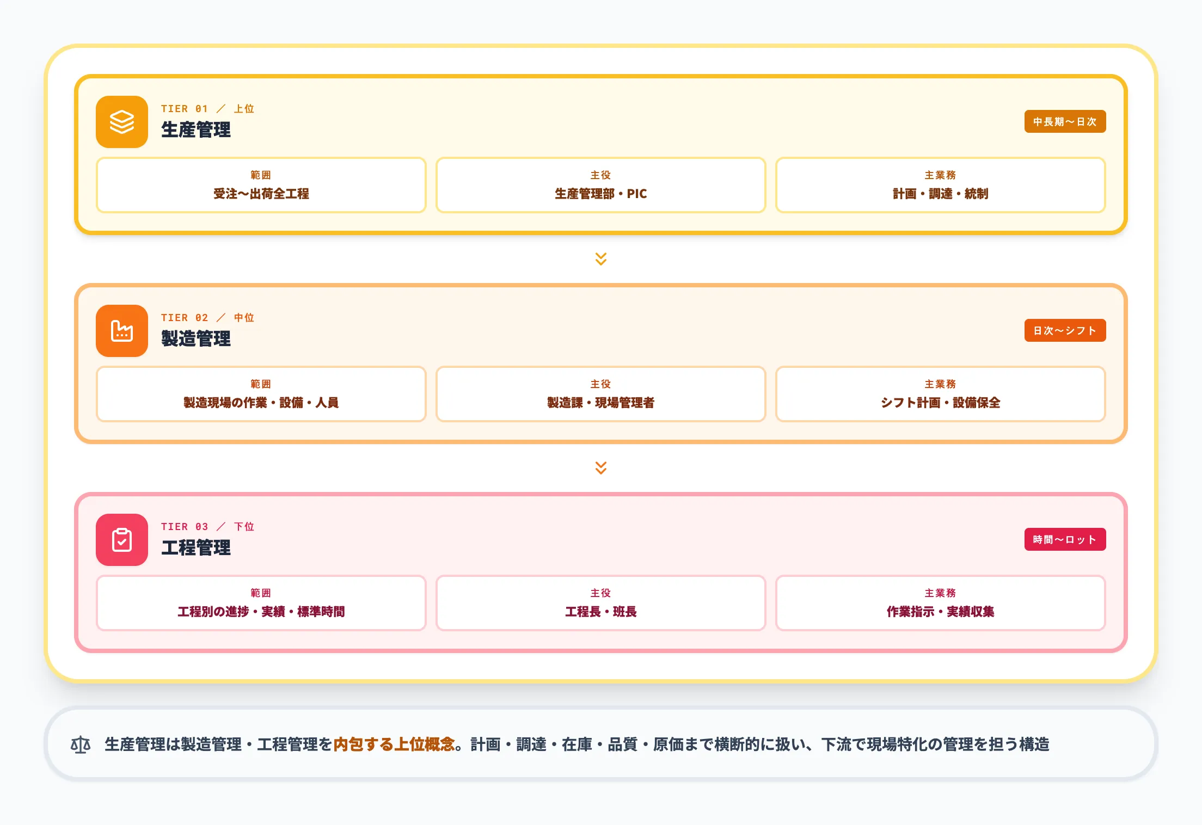Click the 日次〜シフト badge
Image resolution: width=1202 pixels, height=825 pixels.
click(1064, 331)
